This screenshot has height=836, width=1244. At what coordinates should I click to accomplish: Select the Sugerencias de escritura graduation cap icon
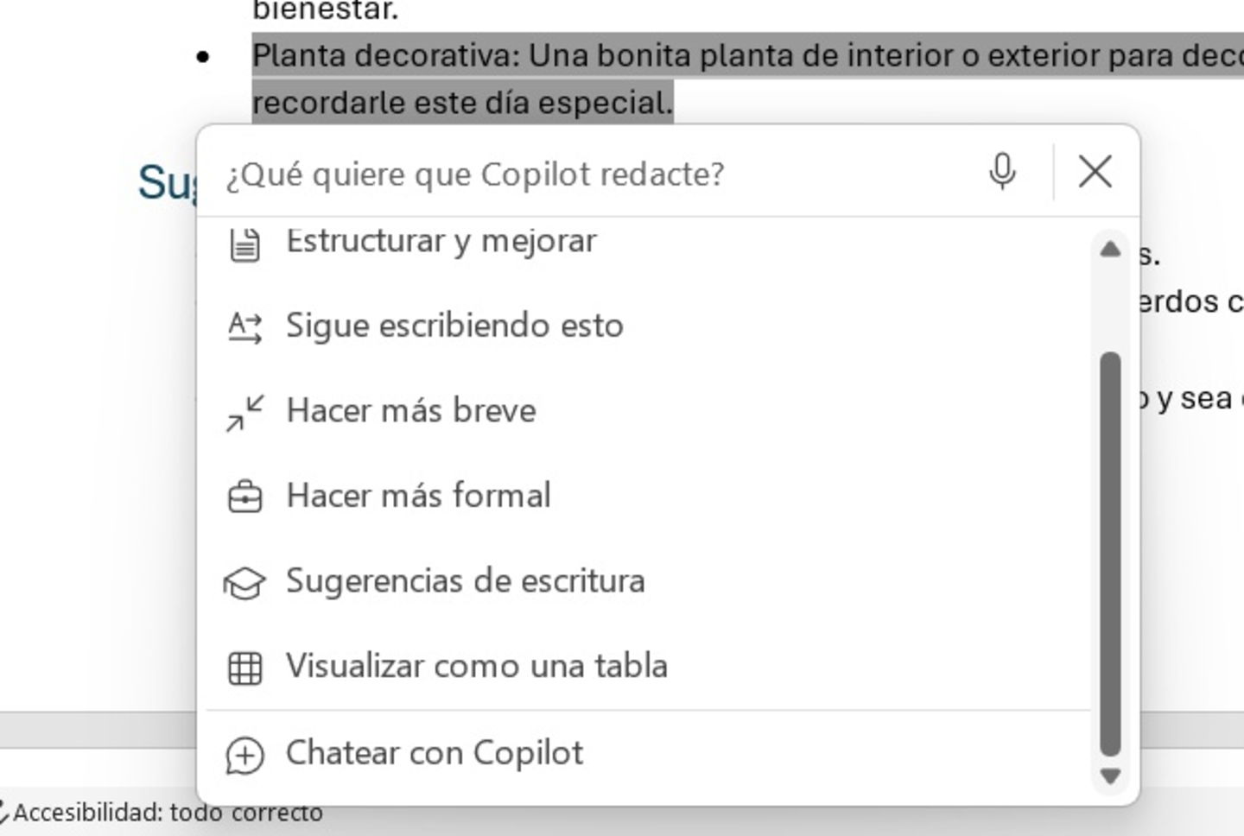245,581
